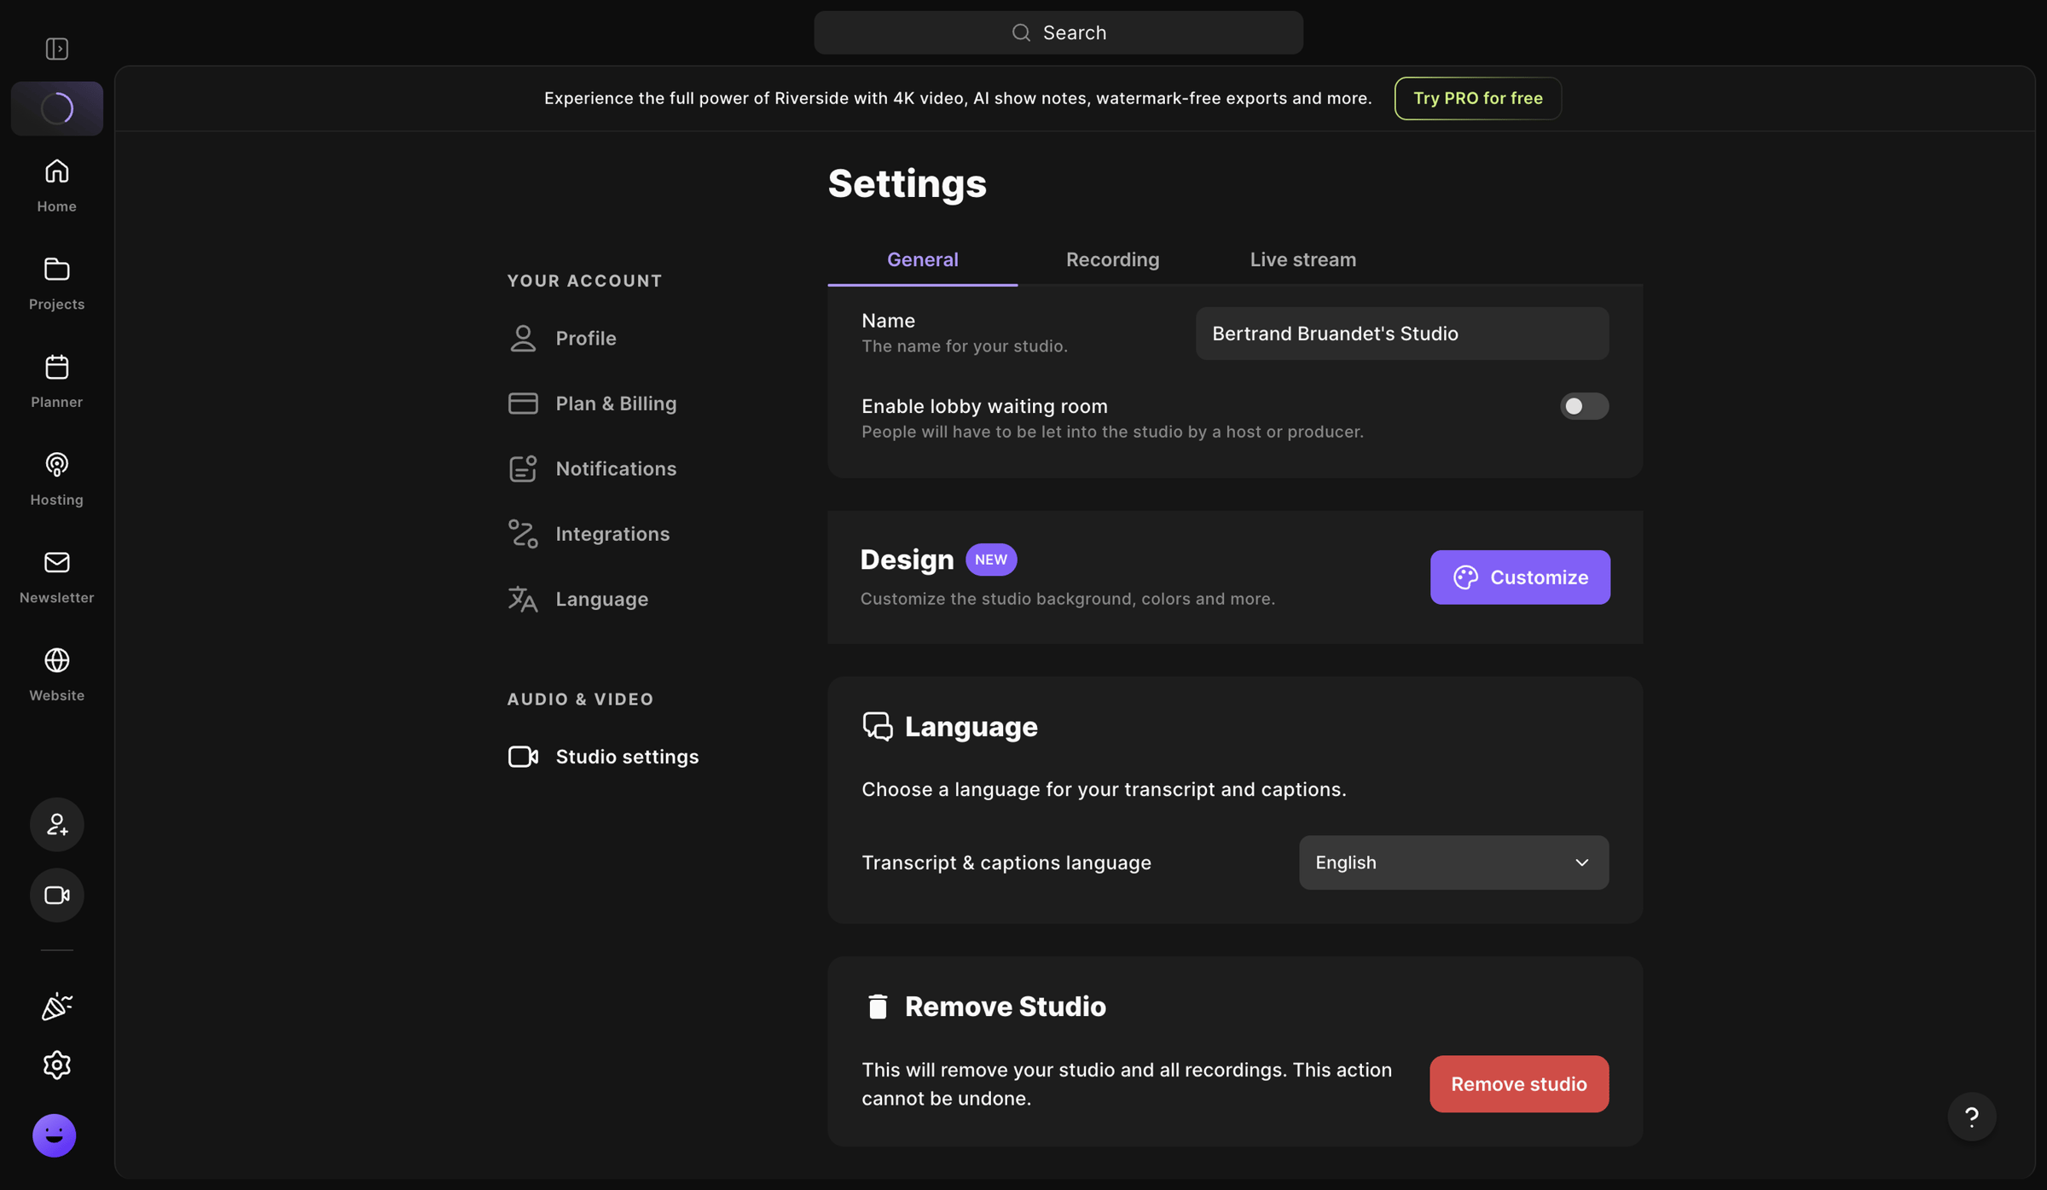Click the red Remove studio button
This screenshot has height=1190, width=2047.
click(x=1519, y=1084)
